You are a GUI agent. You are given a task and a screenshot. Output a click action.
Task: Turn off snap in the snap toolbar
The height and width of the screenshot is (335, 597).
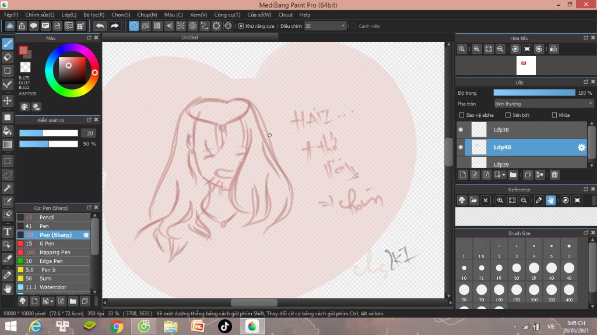(x=134, y=26)
